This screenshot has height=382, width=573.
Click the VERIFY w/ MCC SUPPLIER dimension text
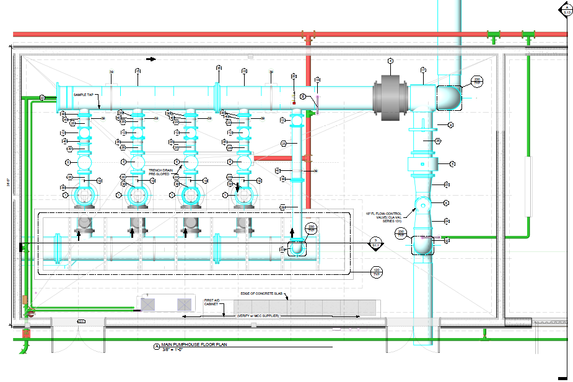(x=258, y=316)
